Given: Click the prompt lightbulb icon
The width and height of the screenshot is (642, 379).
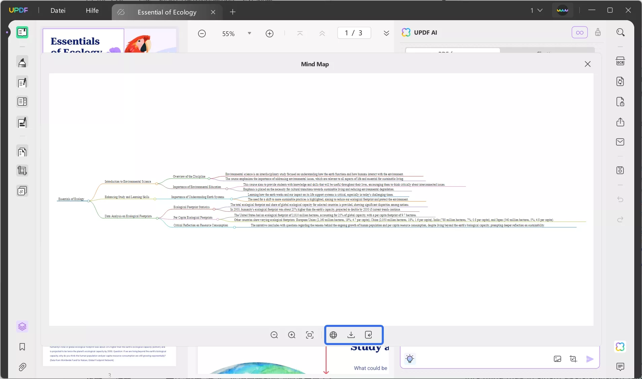Looking at the screenshot, I should [410, 359].
